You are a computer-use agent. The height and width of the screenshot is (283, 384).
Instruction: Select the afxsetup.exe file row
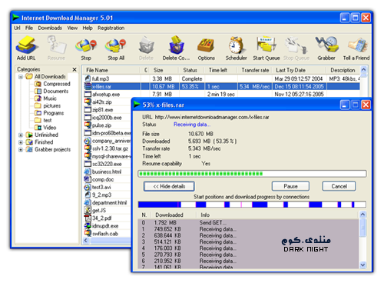pos(221,94)
